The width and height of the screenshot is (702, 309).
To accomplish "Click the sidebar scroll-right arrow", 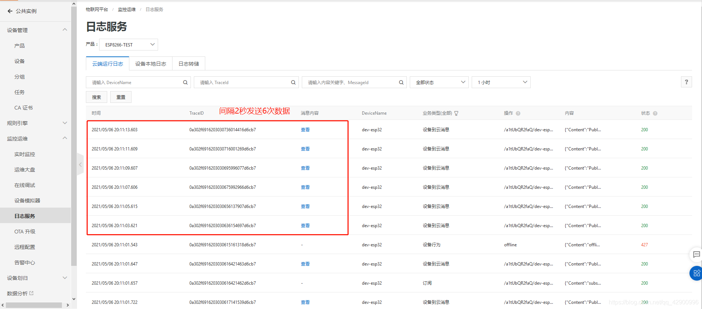I will pyautogui.click(x=67, y=305).
